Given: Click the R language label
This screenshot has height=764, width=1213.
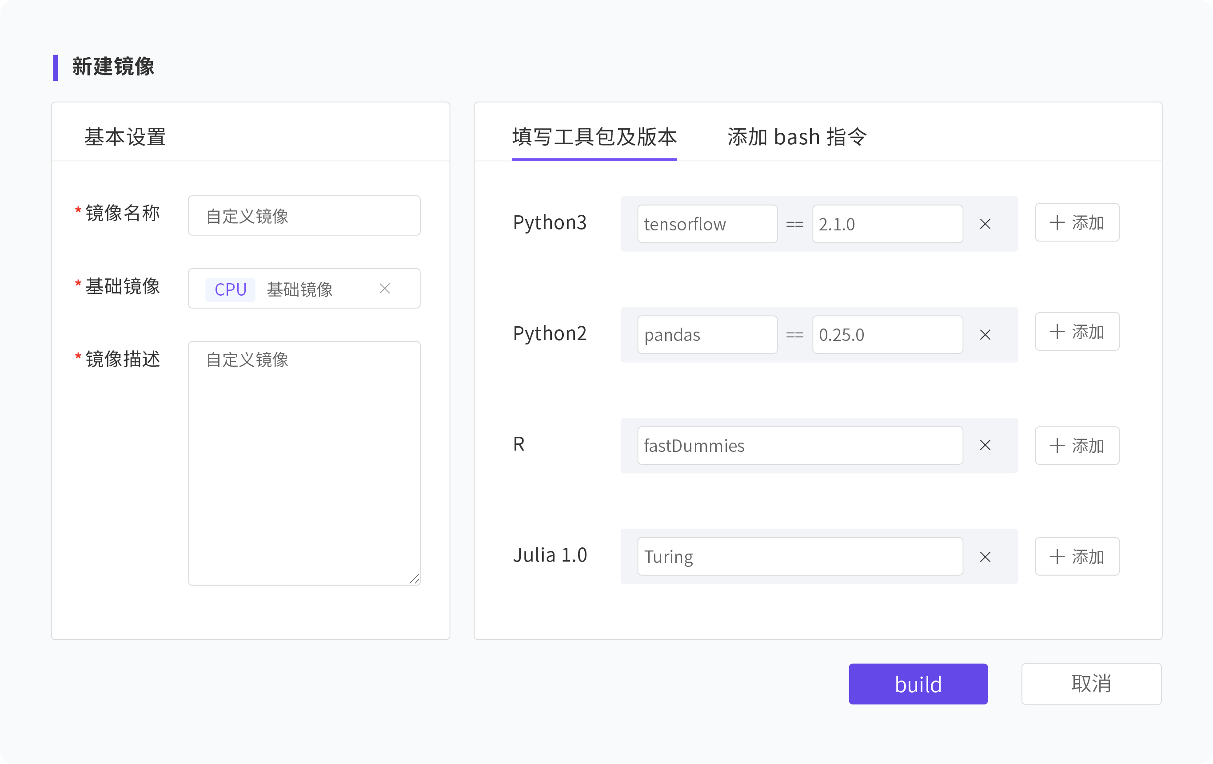Looking at the screenshot, I should pos(519,444).
